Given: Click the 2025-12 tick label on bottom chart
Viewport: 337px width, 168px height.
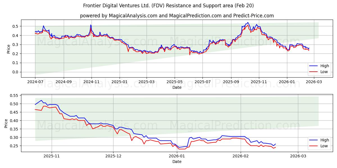Looking at the screenshot, I should tap(114, 156).
